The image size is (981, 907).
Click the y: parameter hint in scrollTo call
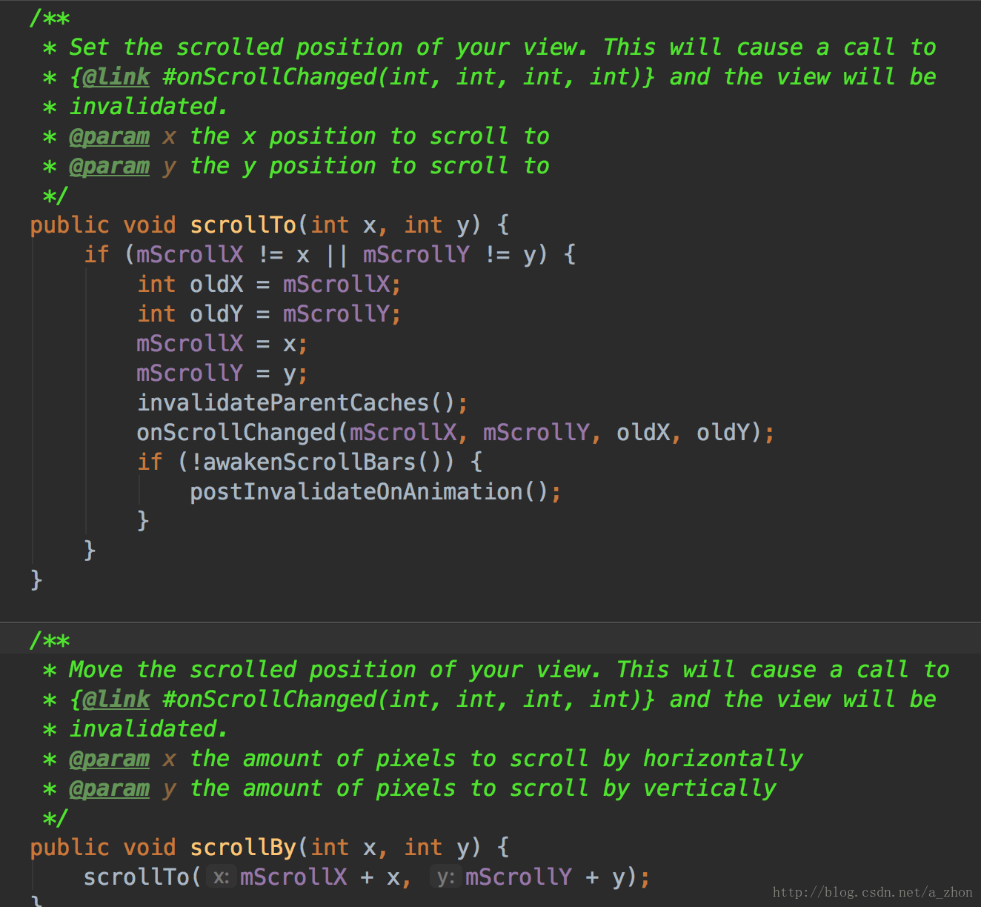click(445, 877)
